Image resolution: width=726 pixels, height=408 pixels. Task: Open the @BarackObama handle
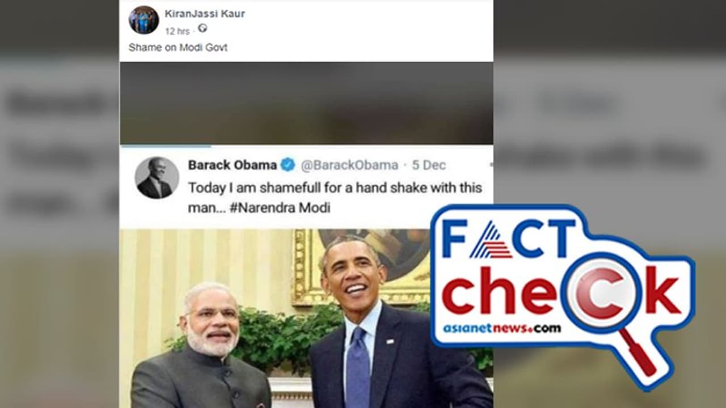pos(349,165)
